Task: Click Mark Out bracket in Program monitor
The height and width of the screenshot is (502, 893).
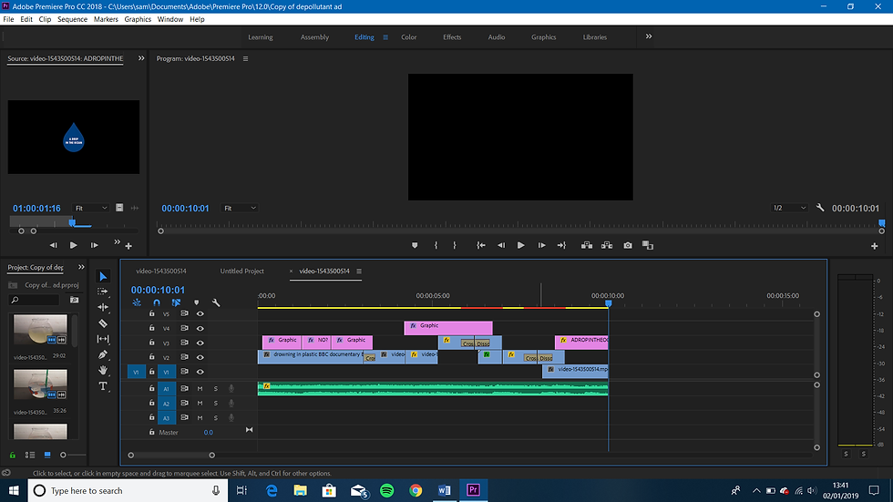Action: 455,245
